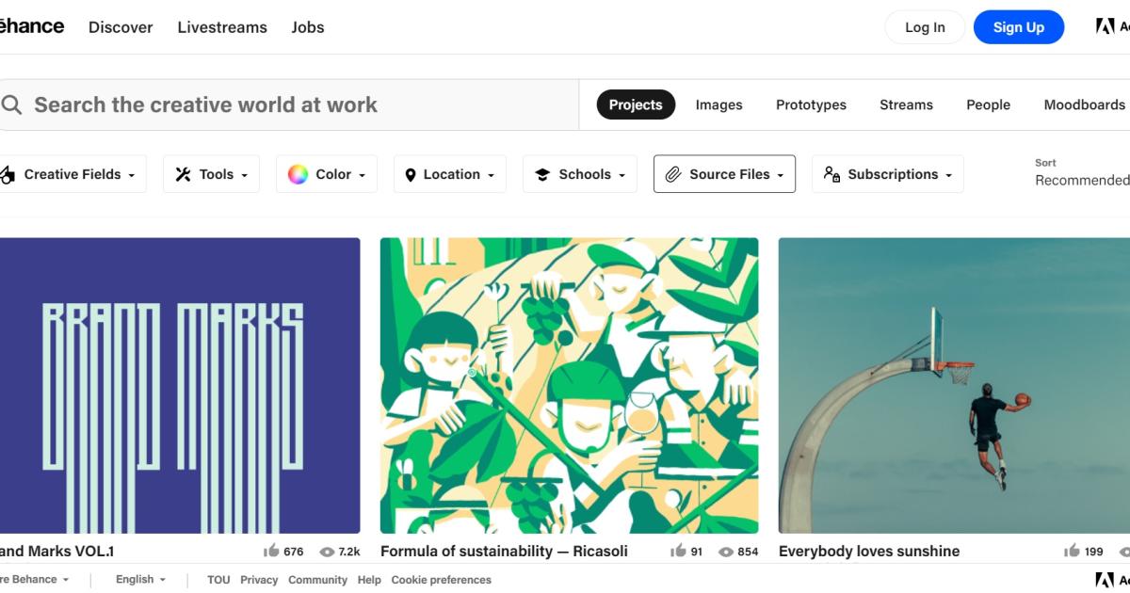Viewport: 1130px width, 593px height.
Task: Click the Adobe logo in footer
Action: tap(1106, 580)
